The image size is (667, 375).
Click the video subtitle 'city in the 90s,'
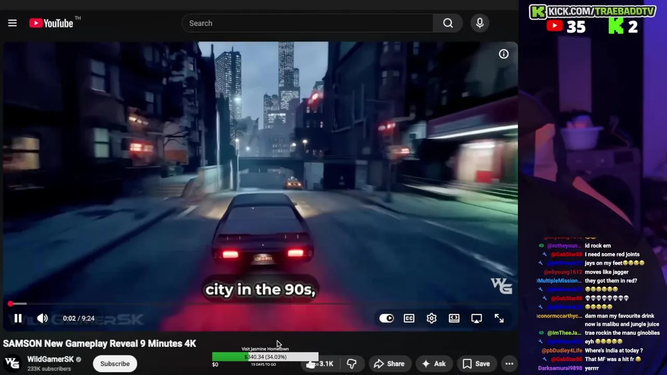pyautogui.click(x=261, y=290)
